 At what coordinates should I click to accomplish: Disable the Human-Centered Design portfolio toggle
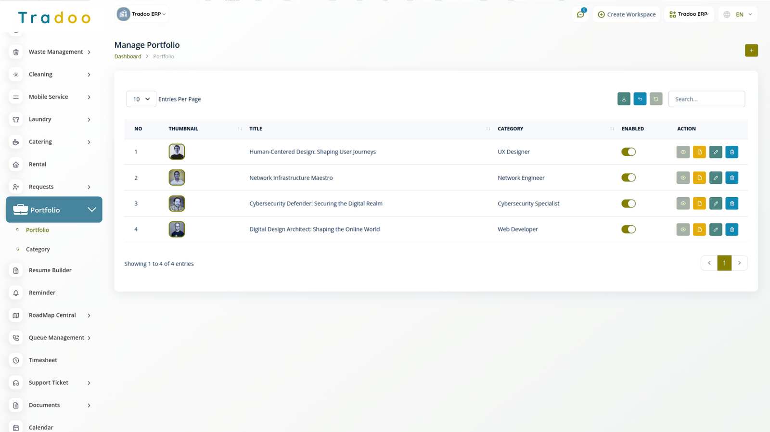[x=628, y=152]
